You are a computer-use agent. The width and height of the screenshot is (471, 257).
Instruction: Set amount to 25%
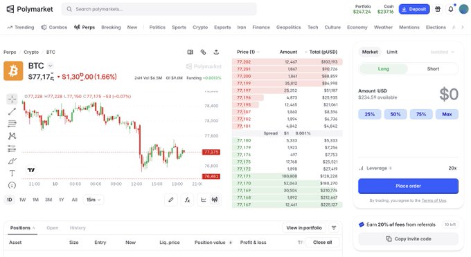click(x=369, y=114)
